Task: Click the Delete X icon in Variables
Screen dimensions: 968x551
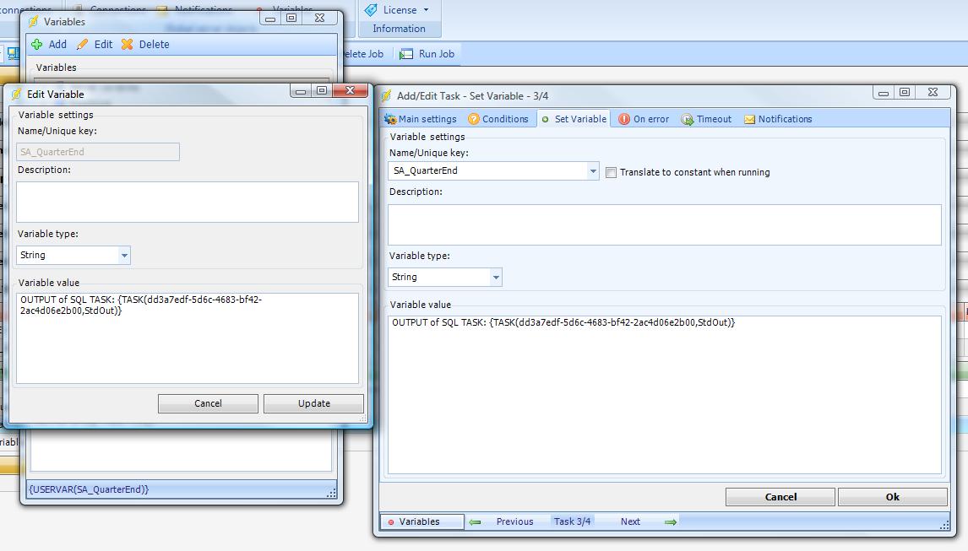Action: tap(128, 45)
